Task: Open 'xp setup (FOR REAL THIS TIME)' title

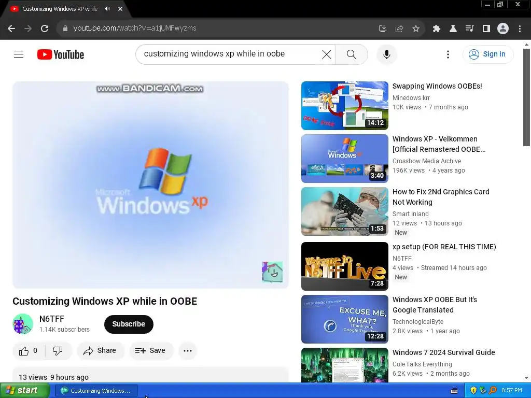Action: (x=444, y=247)
